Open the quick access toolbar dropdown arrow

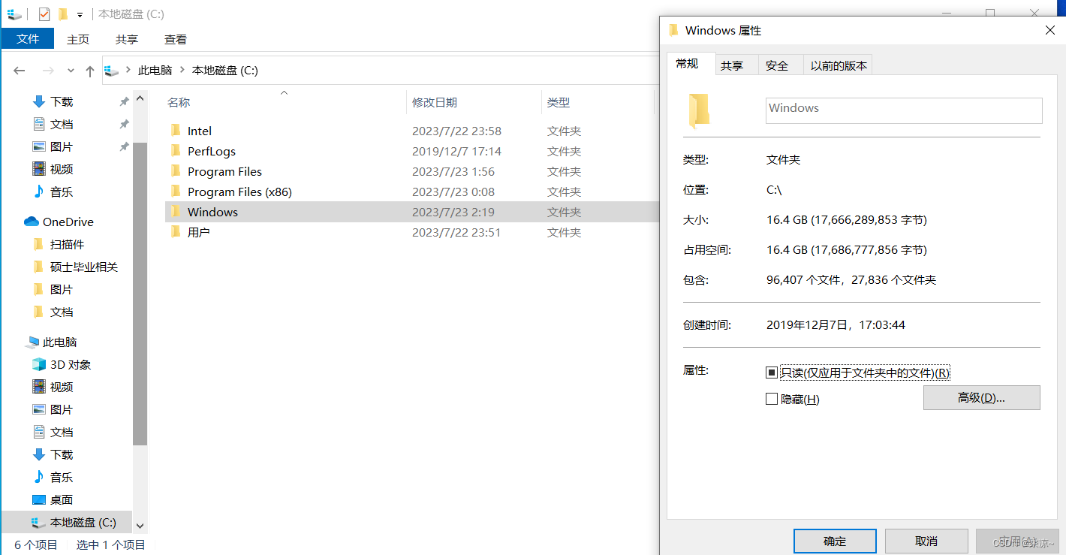(80, 15)
